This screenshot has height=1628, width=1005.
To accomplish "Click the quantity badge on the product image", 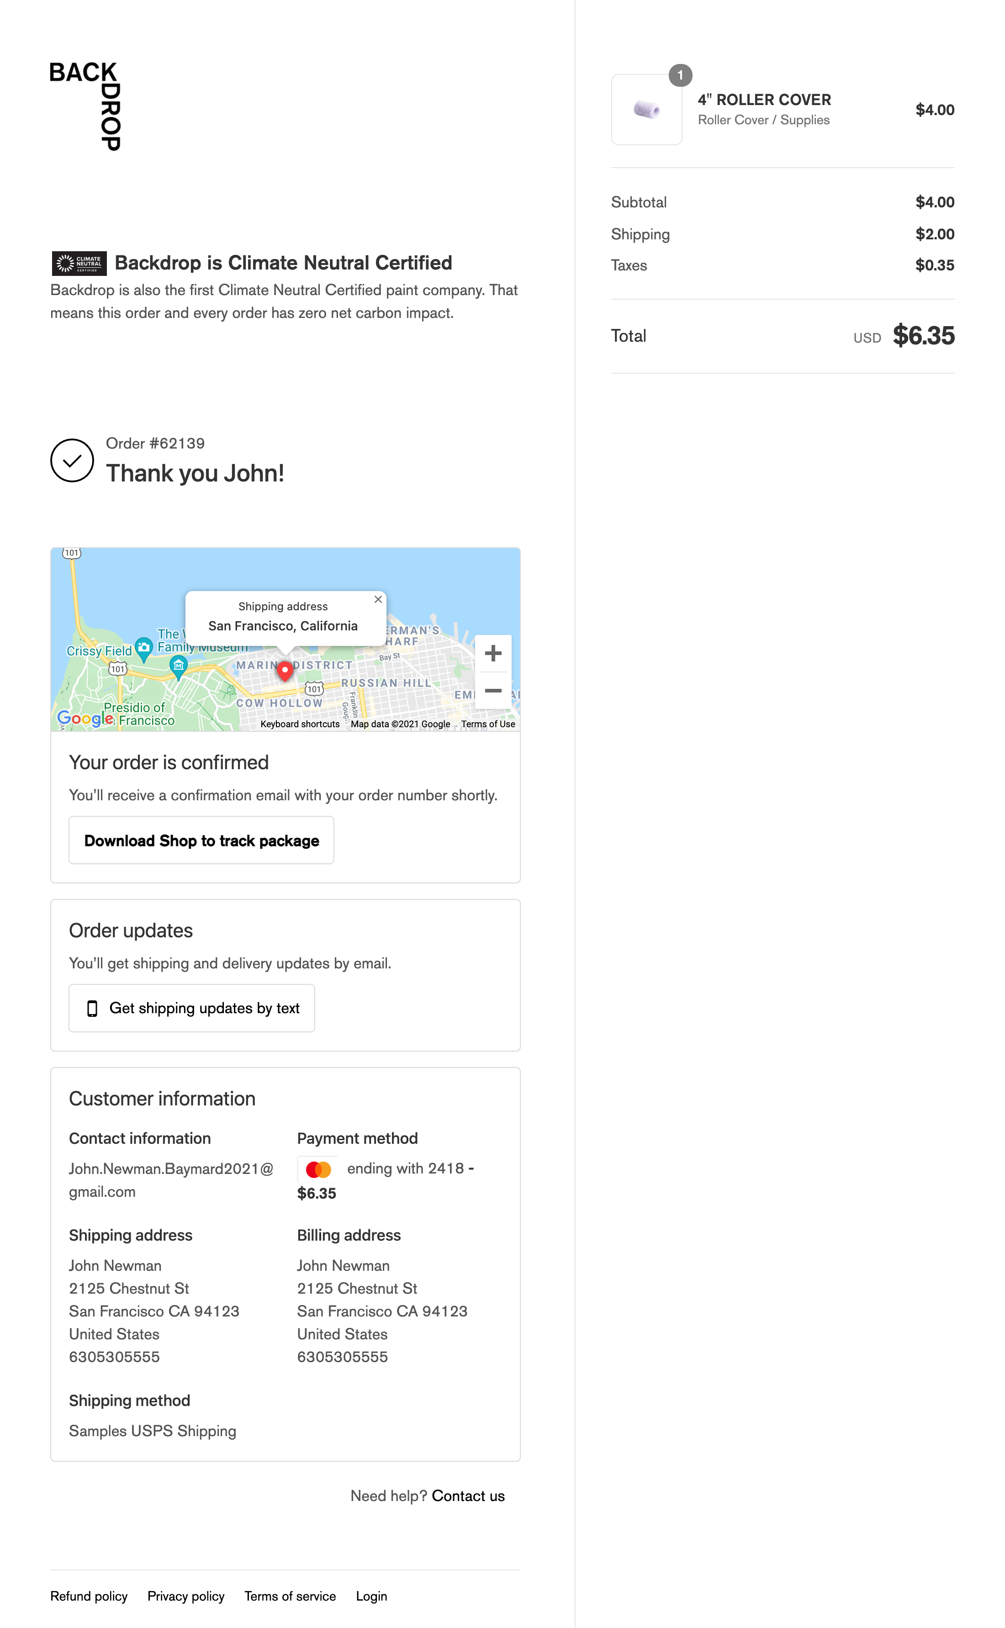I will click(x=680, y=75).
